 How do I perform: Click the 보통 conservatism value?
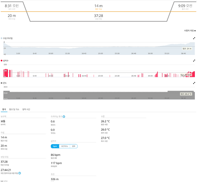click(3, 121)
